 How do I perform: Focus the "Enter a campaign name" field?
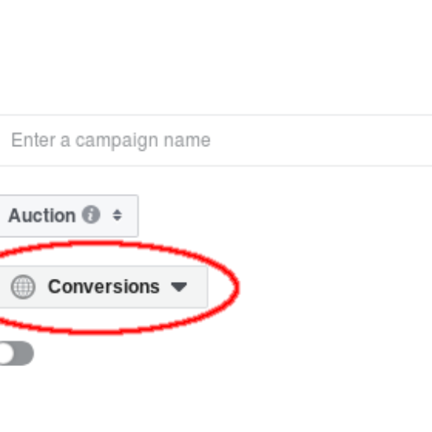(216, 141)
